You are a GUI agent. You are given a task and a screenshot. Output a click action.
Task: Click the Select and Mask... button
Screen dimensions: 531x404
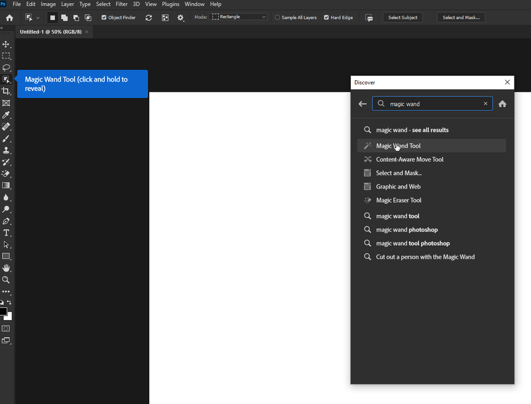point(461,18)
